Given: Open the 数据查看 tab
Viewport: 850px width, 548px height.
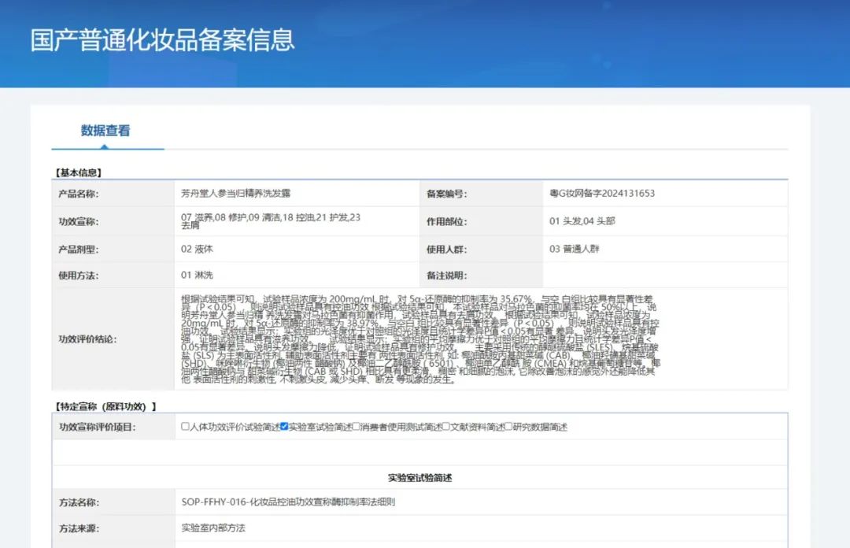Looking at the screenshot, I should pyautogui.click(x=105, y=130).
